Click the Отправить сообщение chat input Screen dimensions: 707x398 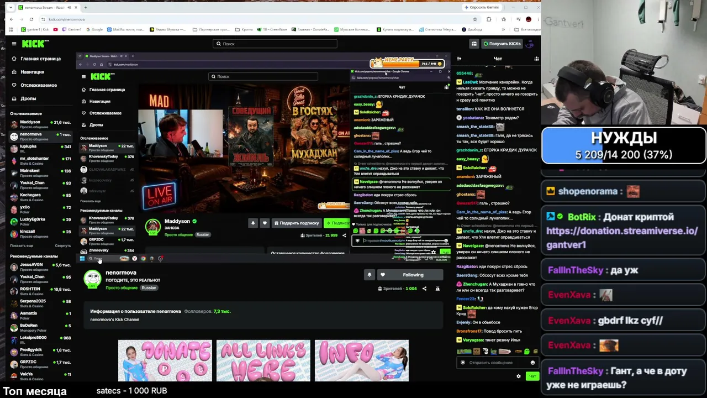498,363
